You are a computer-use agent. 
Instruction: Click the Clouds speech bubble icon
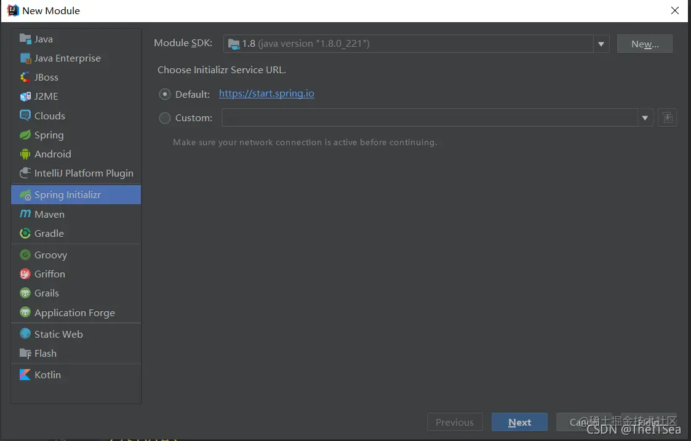click(25, 116)
